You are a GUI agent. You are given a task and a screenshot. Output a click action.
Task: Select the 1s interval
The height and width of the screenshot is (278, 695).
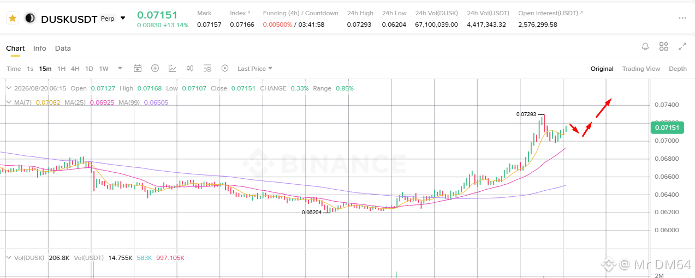(x=30, y=69)
